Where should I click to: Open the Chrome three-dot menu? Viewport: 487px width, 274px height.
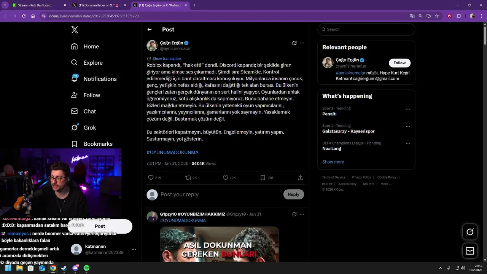[x=481, y=16]
